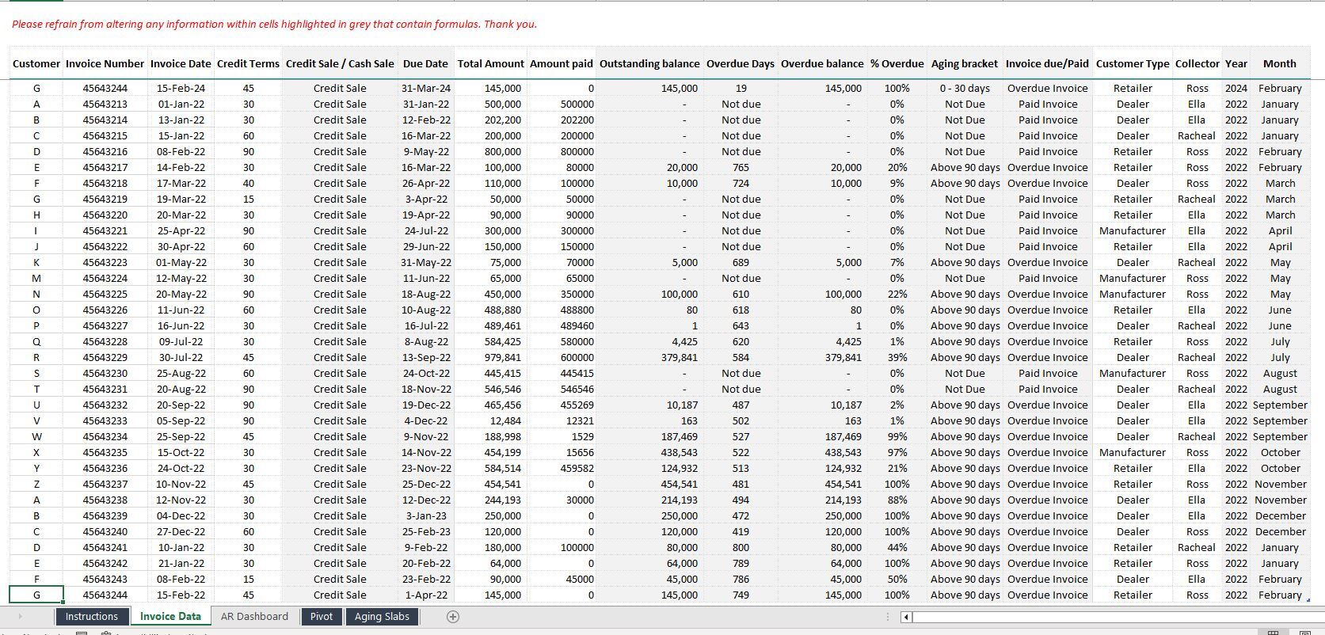The height and width of the screenshot is (635, 1325).
Task: Select invoice date 13-Jan-22
Action: 181,120
